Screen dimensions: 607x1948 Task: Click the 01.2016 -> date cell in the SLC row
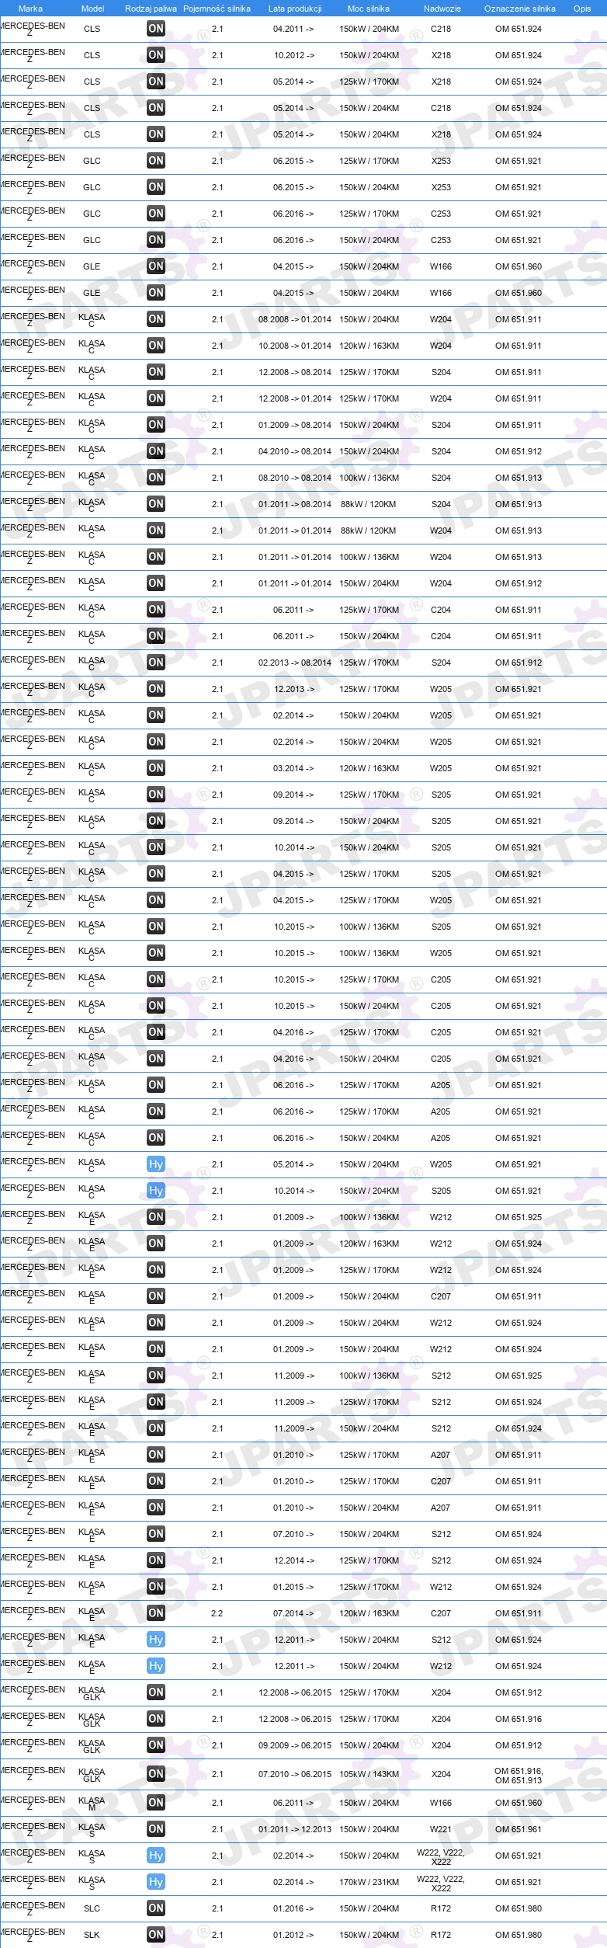click(x=293, y=1908)
